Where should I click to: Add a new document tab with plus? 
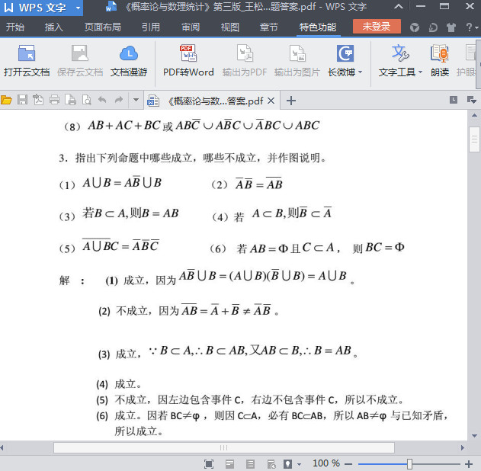[x=291, y=101]
